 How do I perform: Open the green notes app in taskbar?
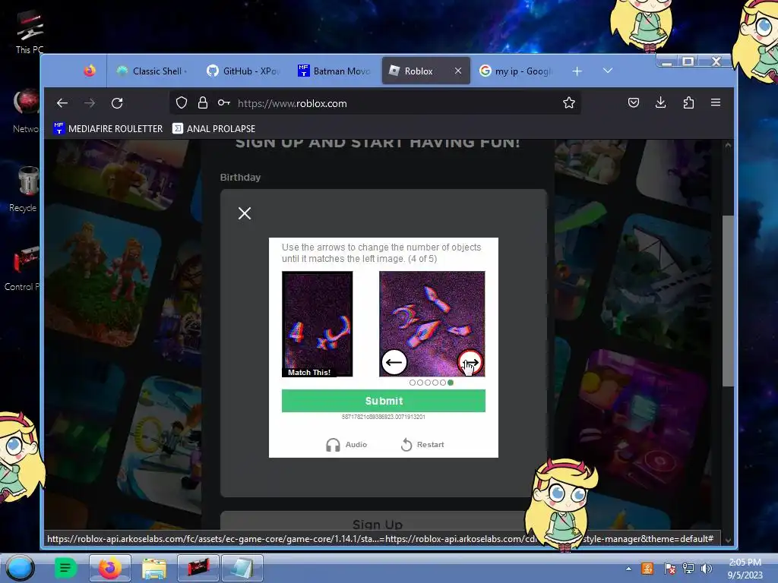[x=65, y=568]
